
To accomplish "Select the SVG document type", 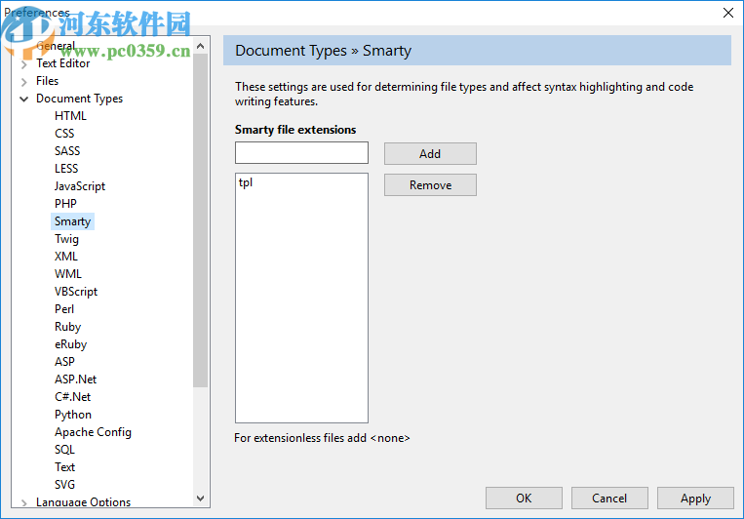I will pyautogui.click(x=64, y=485).
